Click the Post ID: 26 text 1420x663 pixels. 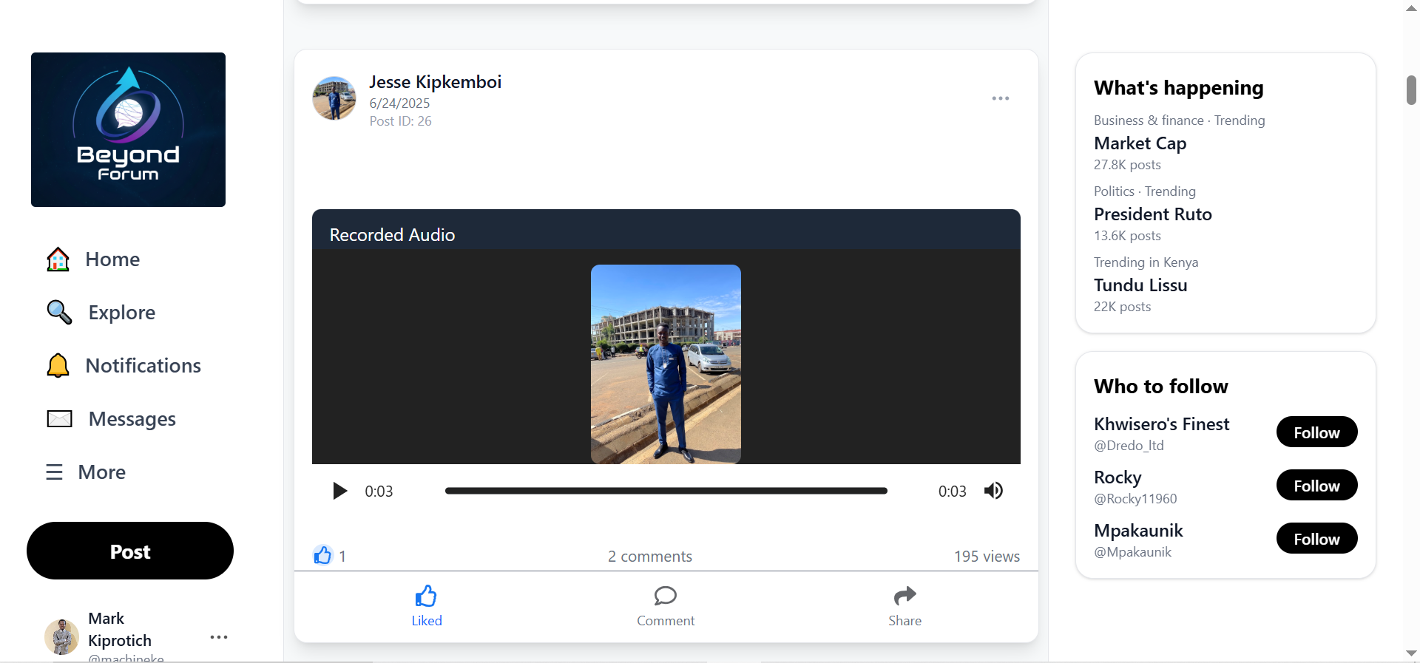tap(400, 121)
